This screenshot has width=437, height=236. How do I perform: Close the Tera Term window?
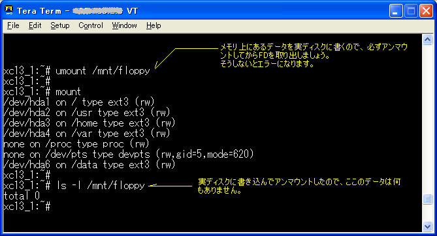pos(426,11)
